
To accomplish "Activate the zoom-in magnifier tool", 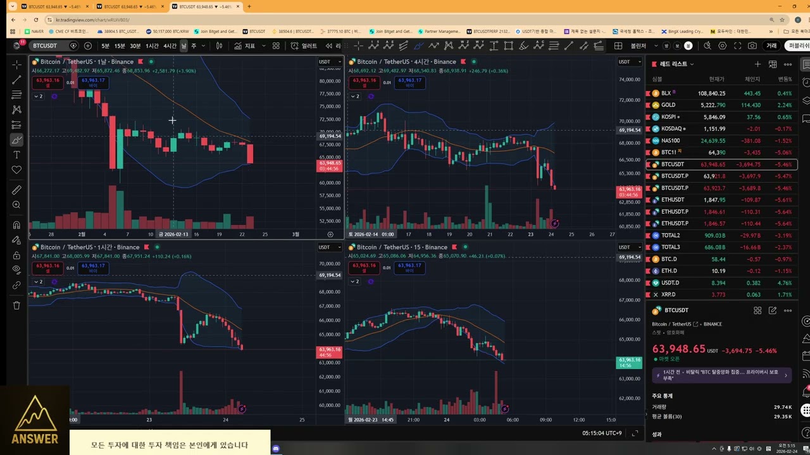I will click(16, 205).
